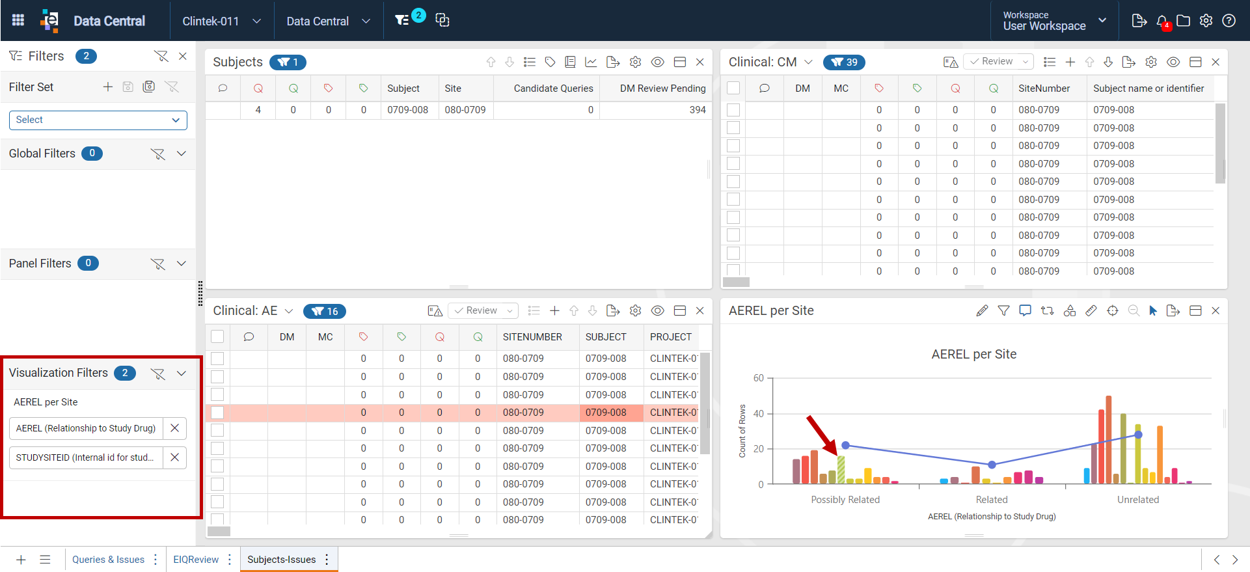This screenshot has height=572, width=1250.
Task: Clear all Visualization Filters
Action: click(x=157, y=374)
